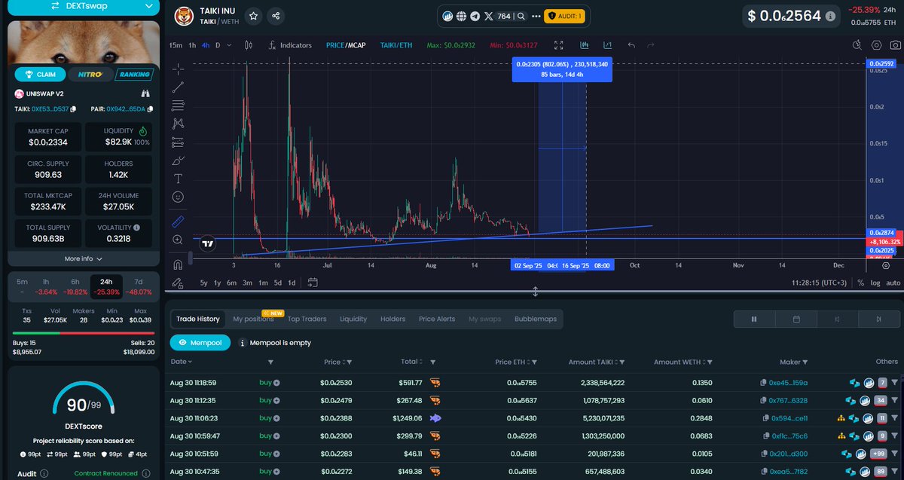Redo the chart action
Viewport: 904px width, 480px height.
652,45
